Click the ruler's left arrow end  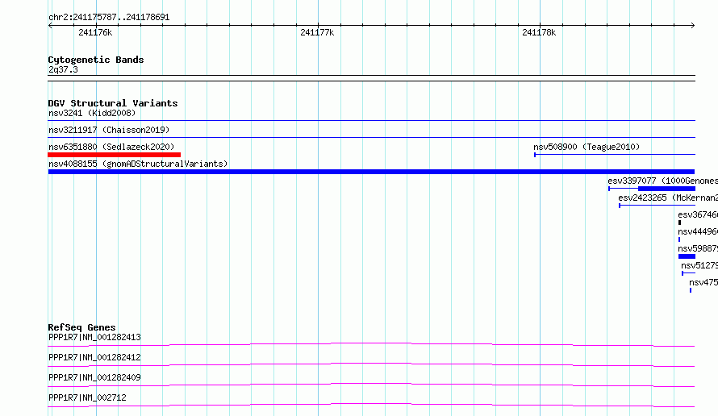tap(50, 26)
